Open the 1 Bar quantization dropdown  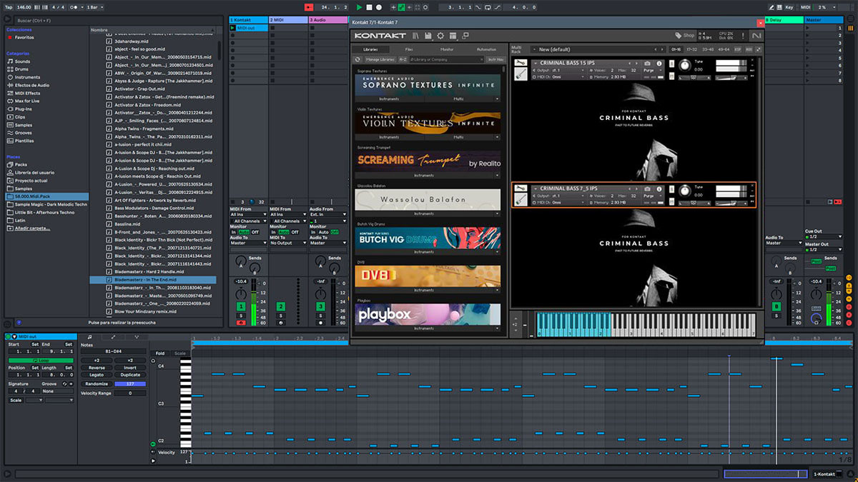94,7
